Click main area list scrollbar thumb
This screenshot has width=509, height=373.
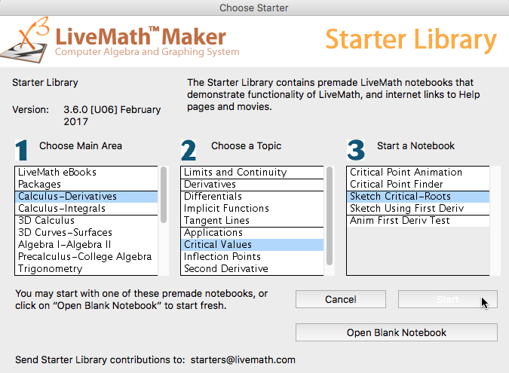point(164,194)
